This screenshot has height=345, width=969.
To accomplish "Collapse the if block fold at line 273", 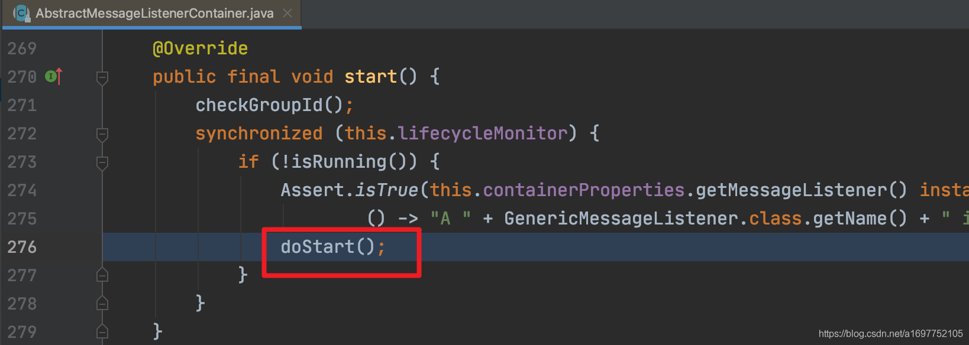I will click(102, 162).
